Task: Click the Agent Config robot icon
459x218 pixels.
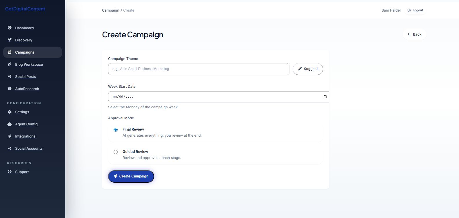Action: (10, 124)
